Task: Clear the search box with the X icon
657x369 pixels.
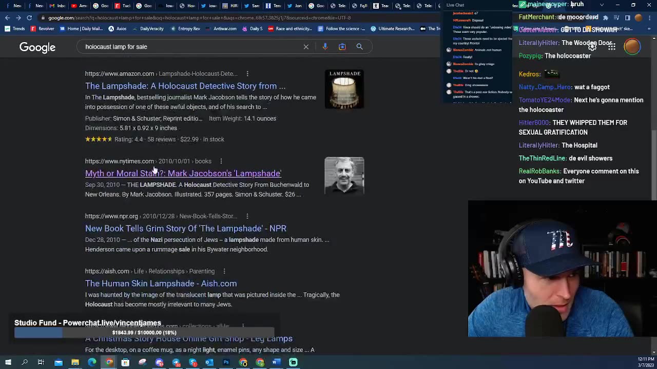Action: [x=306, y=47]
